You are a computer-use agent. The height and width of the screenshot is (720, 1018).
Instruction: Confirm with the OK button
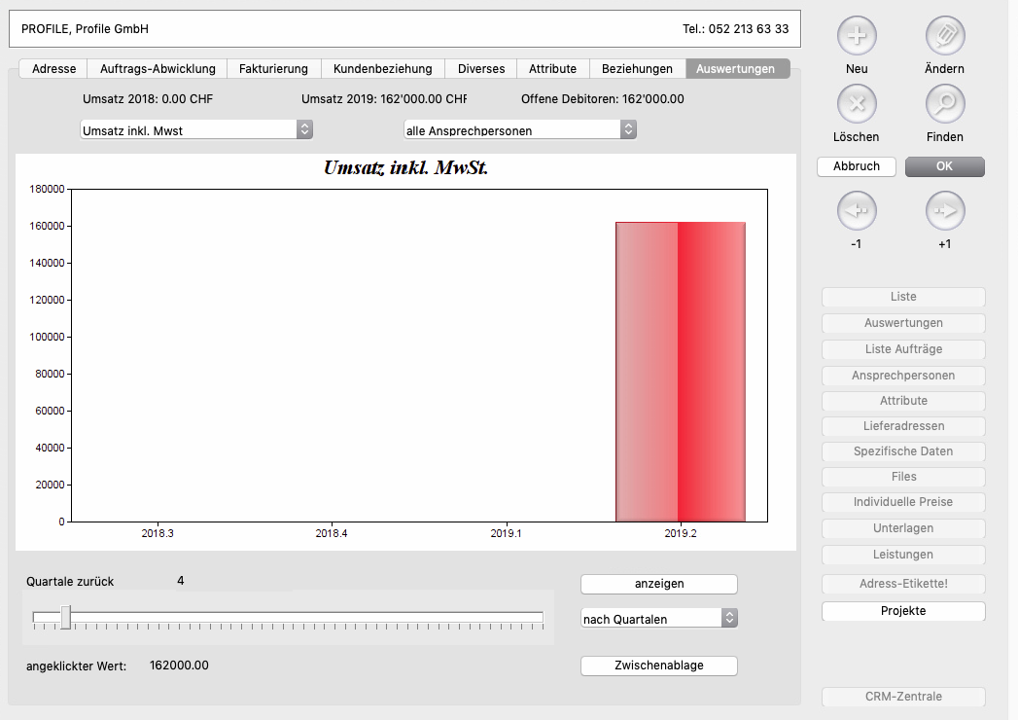[x=944, y=166]
